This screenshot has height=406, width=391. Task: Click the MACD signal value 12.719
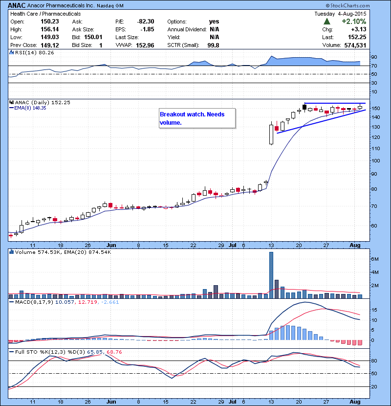87,302
